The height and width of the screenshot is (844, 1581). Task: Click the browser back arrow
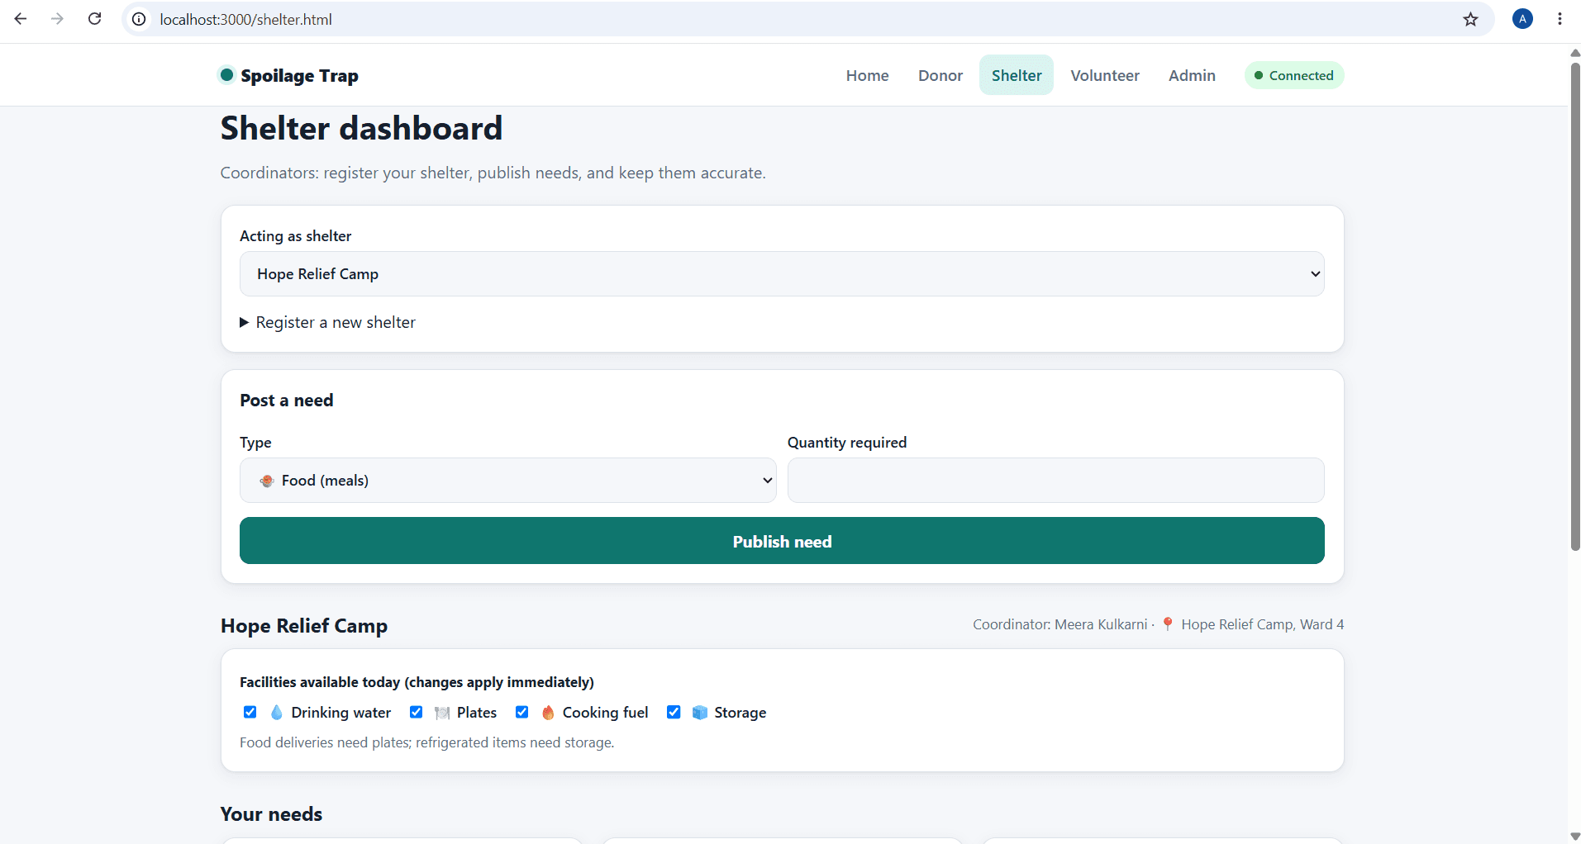[21, 19]
